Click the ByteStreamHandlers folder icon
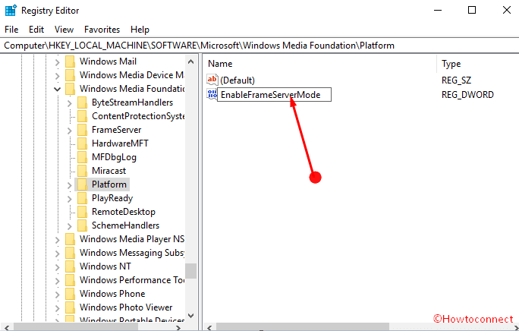The height and width of the screenshot is (331, 519). [x=82, y=102]
